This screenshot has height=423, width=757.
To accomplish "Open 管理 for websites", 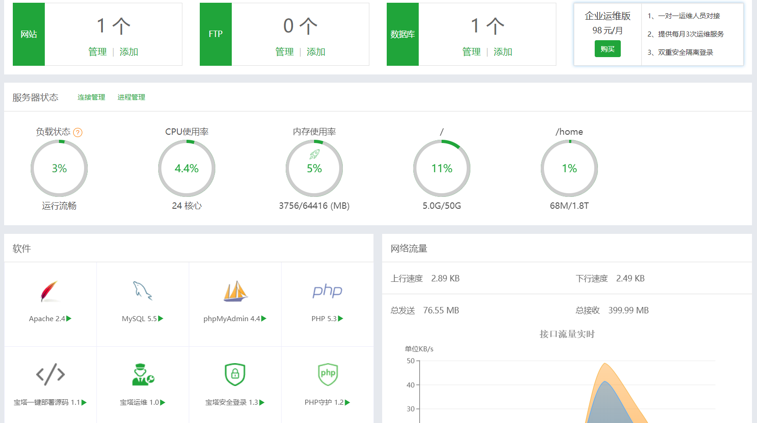I will coord(97,52).
